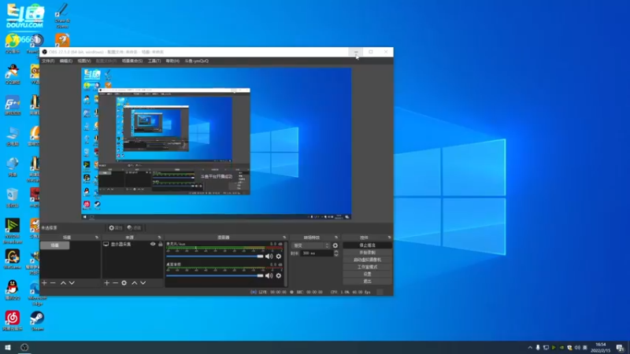The width and height of the screenshot is (630, 354).
Task: Pop out the 混音器 dock panel
Action: pos(284,238)
